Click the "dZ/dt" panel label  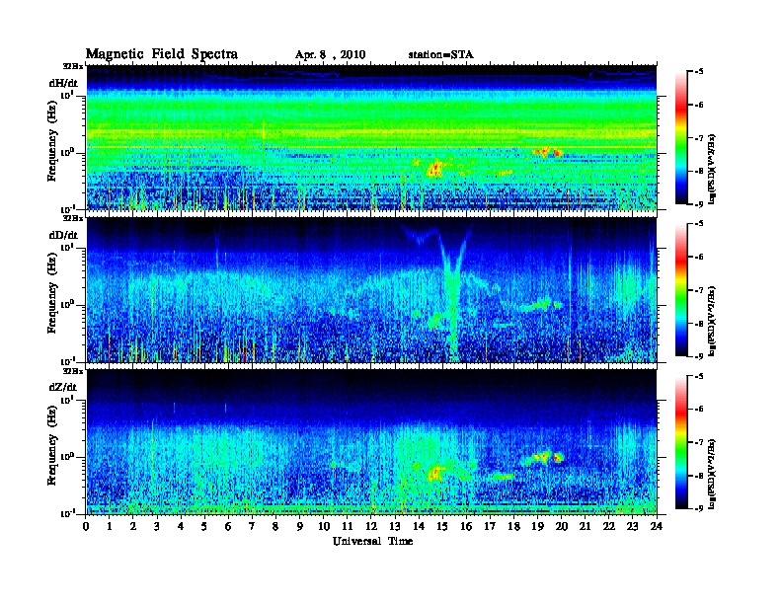click(63, 387)
